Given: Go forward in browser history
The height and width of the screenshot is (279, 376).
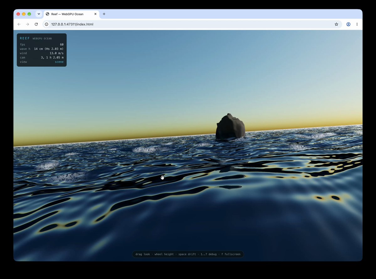Looking at the screenshot, I should click(x=28, y=24).
